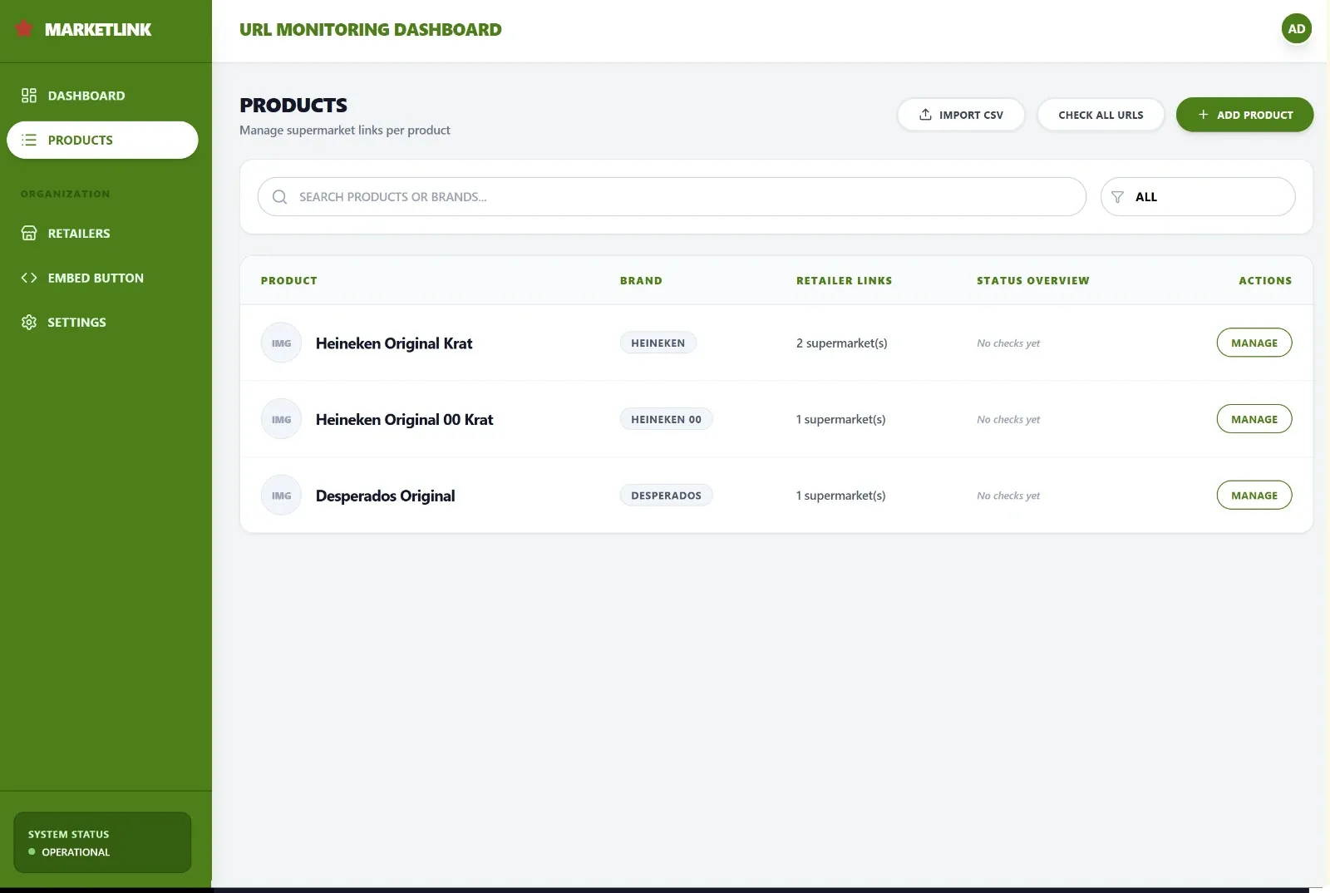Click Check All URLs button
The height and width of the screenshot is (893, 1330).
pos(1101,115)
